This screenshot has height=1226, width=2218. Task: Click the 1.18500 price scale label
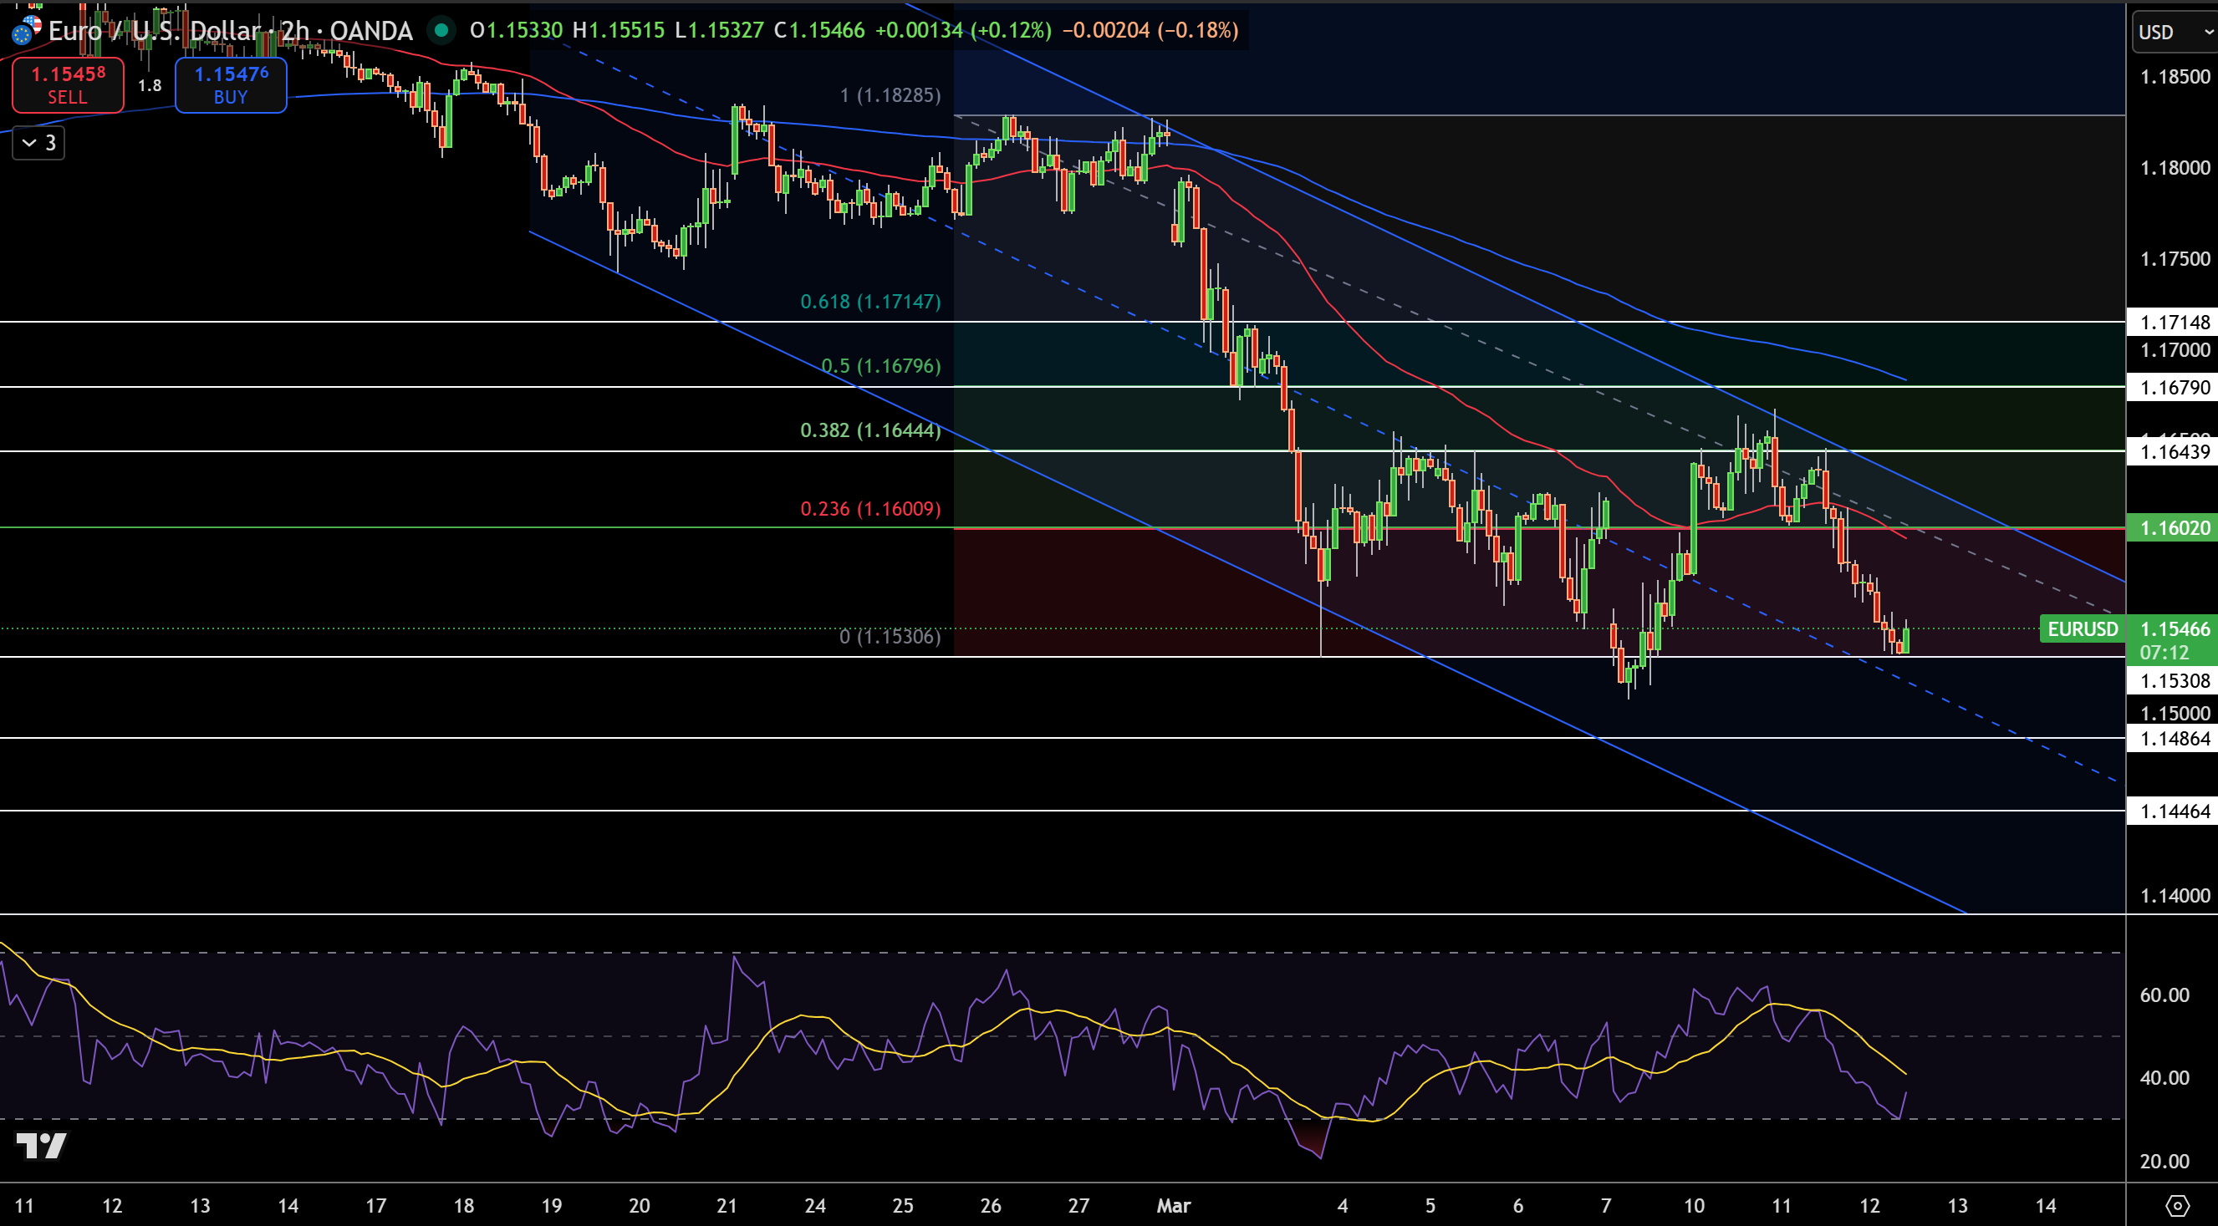click(x=2175, y=77)
